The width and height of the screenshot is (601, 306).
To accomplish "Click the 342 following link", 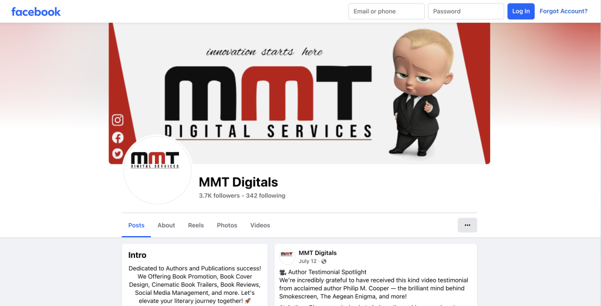I will tap(266, 196).
